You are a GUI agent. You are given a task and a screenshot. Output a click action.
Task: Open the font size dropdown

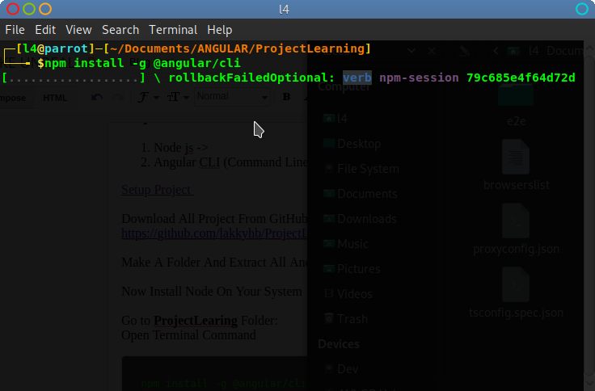point(177,98)
